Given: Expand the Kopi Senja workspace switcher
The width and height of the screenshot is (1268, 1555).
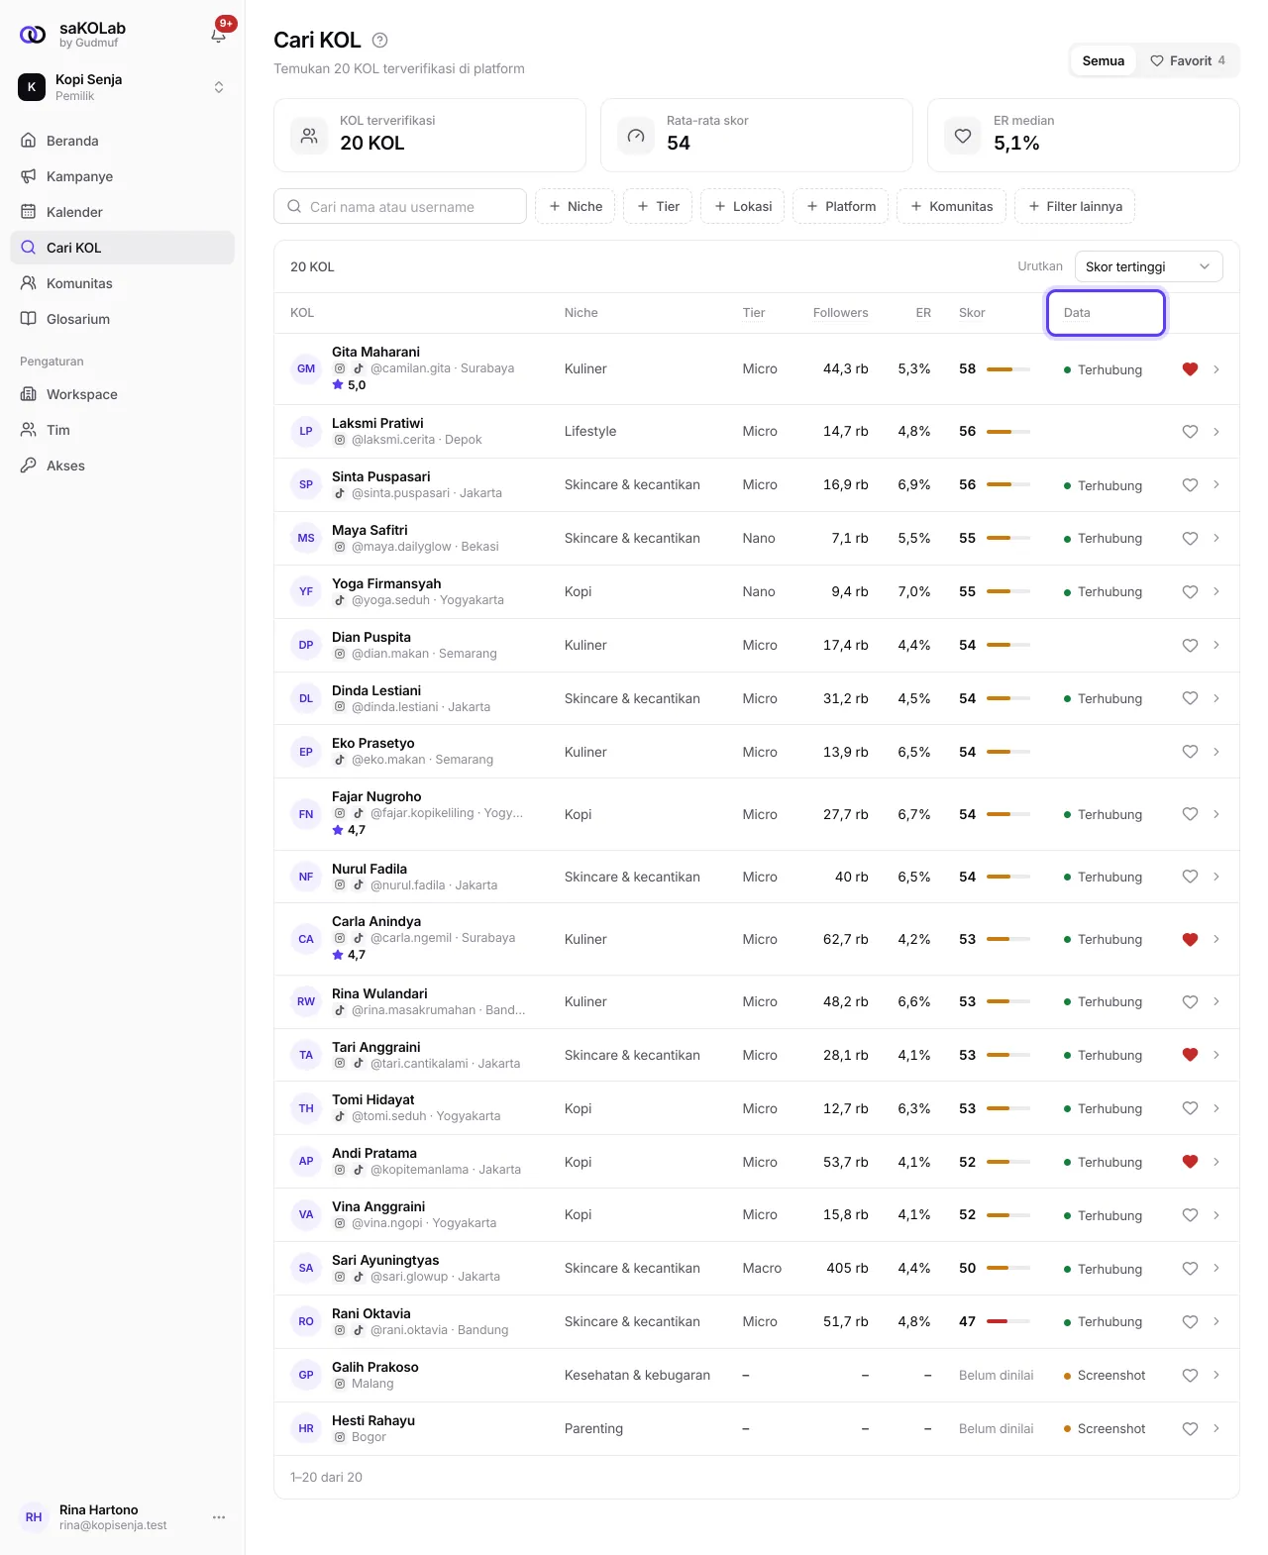Looking at the screenshot, I should [219, 87].
